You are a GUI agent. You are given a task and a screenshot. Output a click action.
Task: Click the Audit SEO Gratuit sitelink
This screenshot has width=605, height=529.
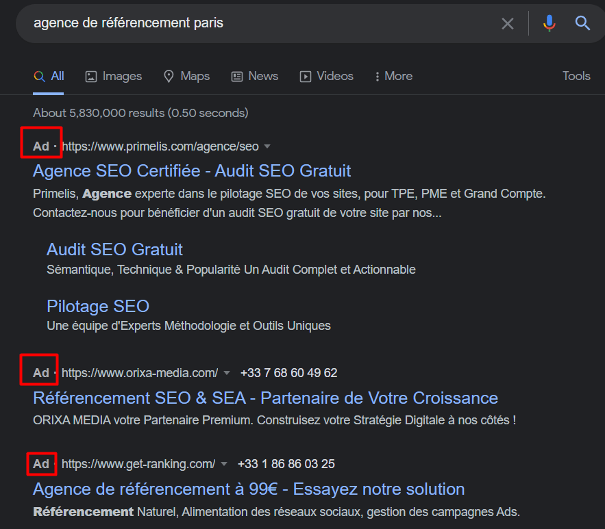(x=114, y=249)
